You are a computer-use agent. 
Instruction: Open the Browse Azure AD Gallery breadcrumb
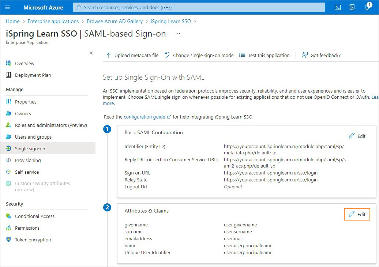click(x=115, y=21)
